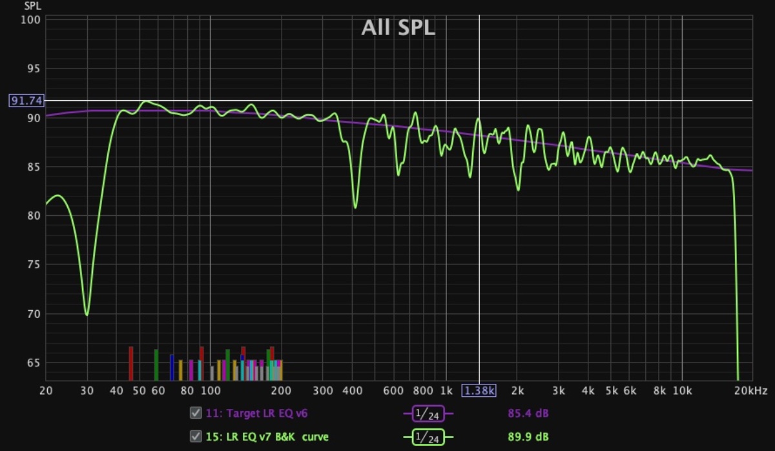Click the 10k label on the frequency axis
Image resolution: width=775 pixels, height=451 pixels.
pyautogui.click(x=682, y=390)
